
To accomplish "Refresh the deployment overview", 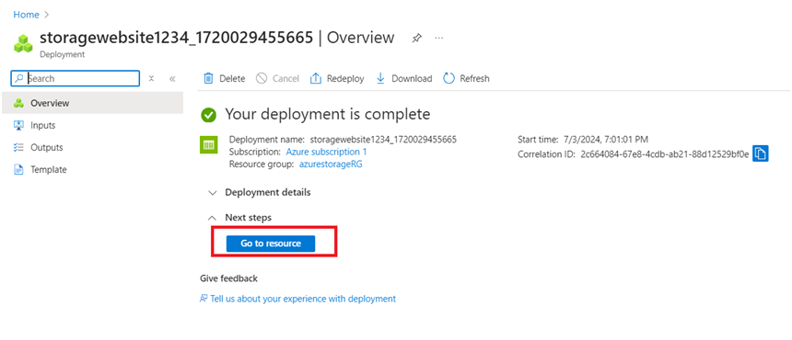I will pos(466,78).
